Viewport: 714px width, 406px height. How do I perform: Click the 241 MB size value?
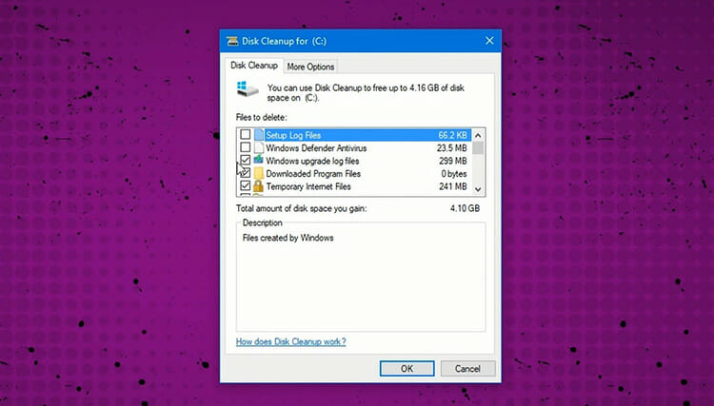tap(453, 186)
